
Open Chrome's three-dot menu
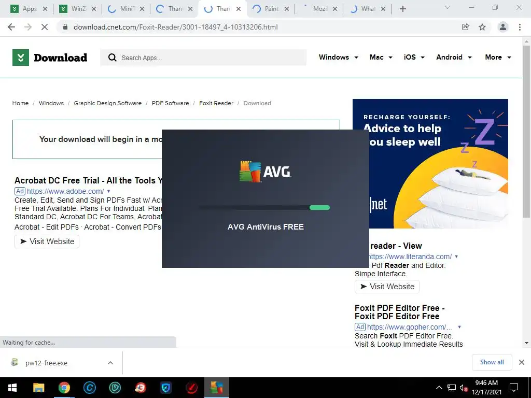pos(520,27)
